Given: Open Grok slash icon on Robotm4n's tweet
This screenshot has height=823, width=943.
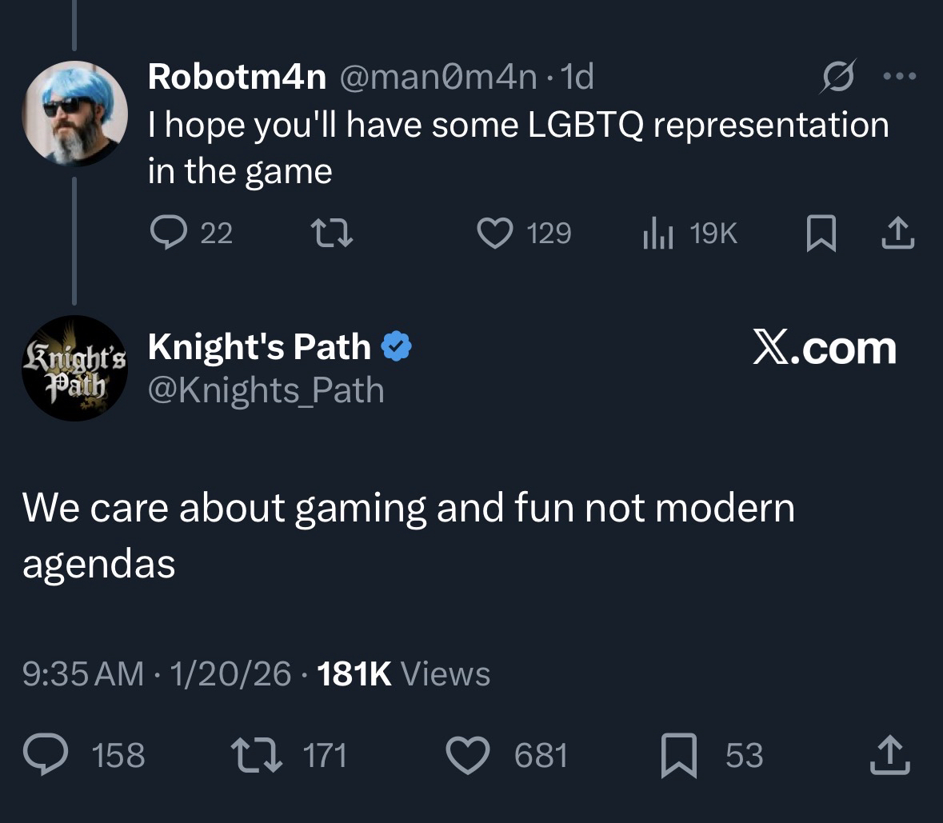Looking at the screenshot, I should (837, 78).
